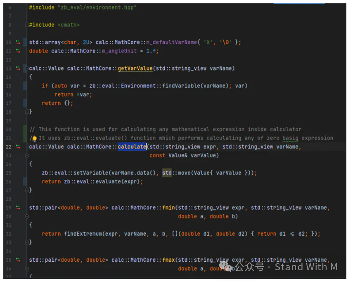Collapse the calculate function body fold

click(x=26, y=155)
